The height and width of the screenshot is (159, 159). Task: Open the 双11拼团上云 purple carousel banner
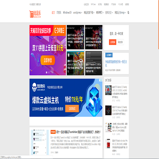(x=48, y=50)
